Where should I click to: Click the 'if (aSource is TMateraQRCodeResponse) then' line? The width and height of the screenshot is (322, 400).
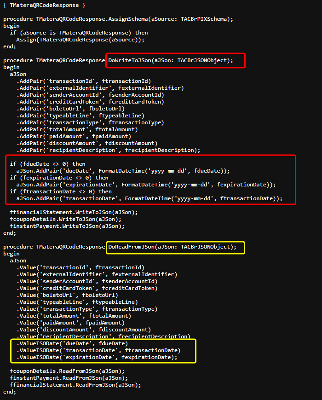click(79, 33)
